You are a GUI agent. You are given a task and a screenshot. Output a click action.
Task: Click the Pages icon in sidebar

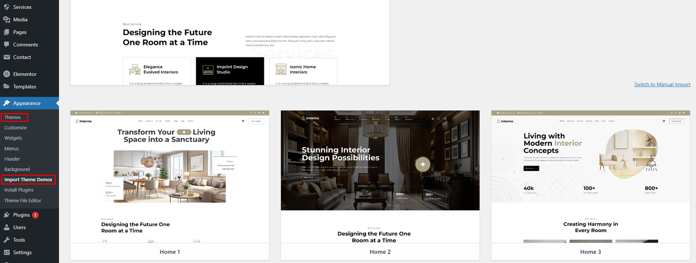coord(7,32)
